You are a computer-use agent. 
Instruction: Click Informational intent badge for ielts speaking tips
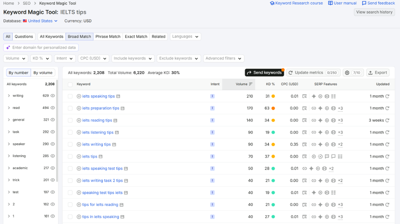coord(212,96)
